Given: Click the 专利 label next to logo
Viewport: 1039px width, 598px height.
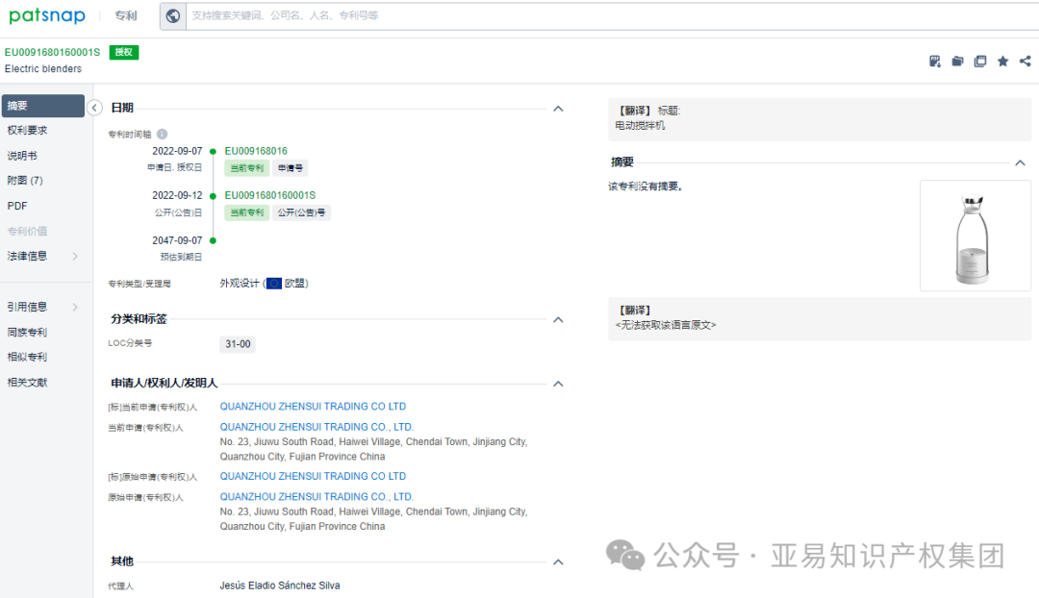Looking at the screenshot, I should click(x=126, y=16).
